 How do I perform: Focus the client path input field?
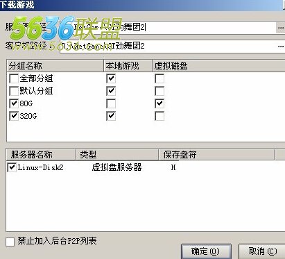tap(169, 47)
